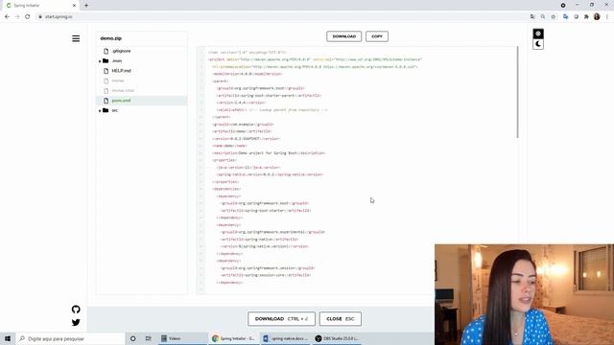Image resolution: width=614 pixels, height=345 pixels.
Task: Select the greyed-out mvnw.cmd file
Action: pyautogui.click(x=123, y=90)
